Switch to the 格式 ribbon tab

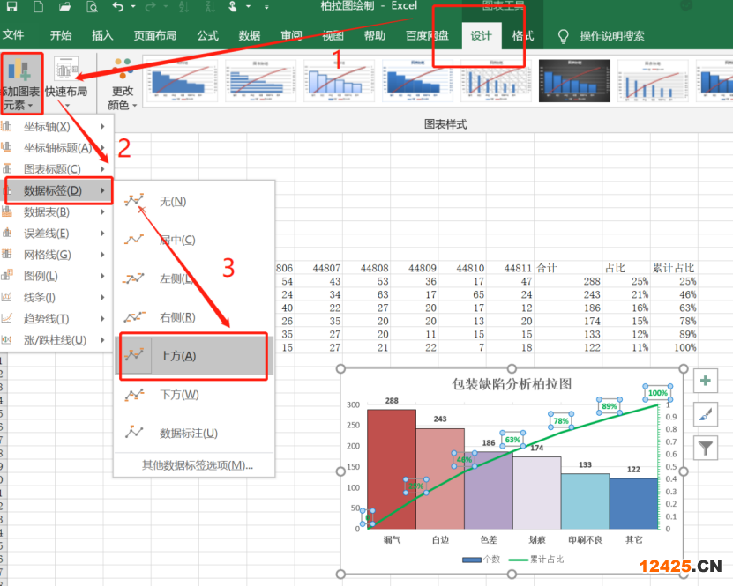click(523, 36)
